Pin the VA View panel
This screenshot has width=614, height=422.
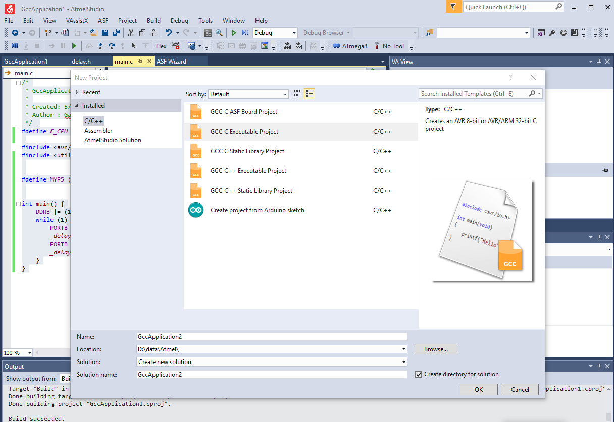tap(599, 62)
